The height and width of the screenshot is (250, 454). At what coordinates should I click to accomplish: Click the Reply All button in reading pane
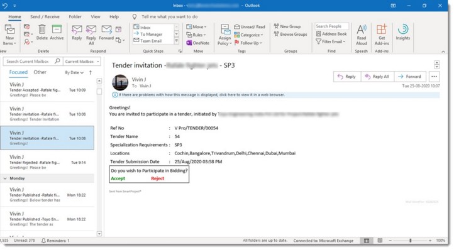(x=377, y=77)
